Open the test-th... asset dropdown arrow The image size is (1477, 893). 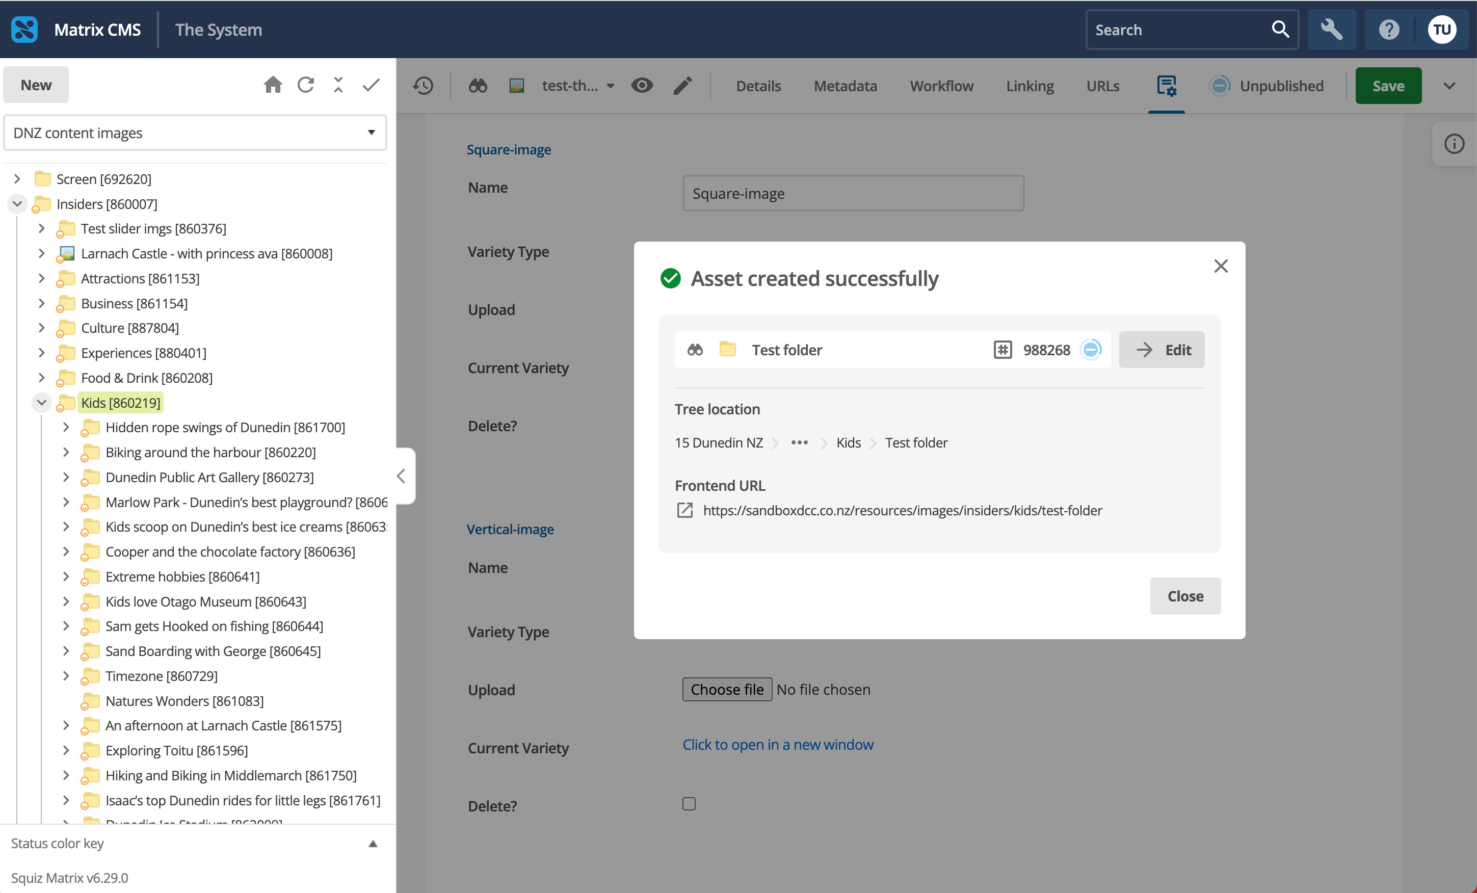(610, 86)
